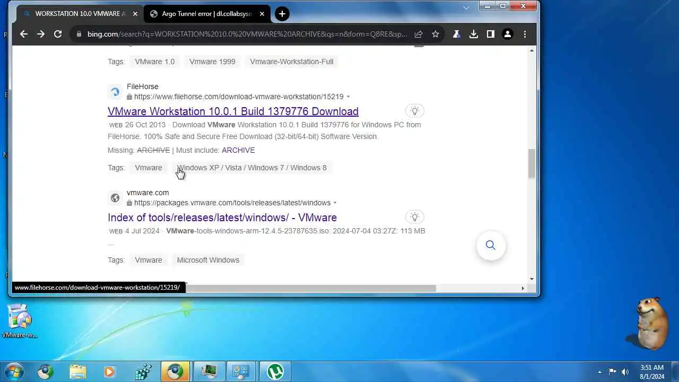Screen dimensions: 679x382
Task: Show hidden system tray icons
Action: click(x=600, y=372)
